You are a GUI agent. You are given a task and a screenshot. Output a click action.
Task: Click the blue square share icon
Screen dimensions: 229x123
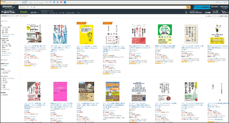65,2
